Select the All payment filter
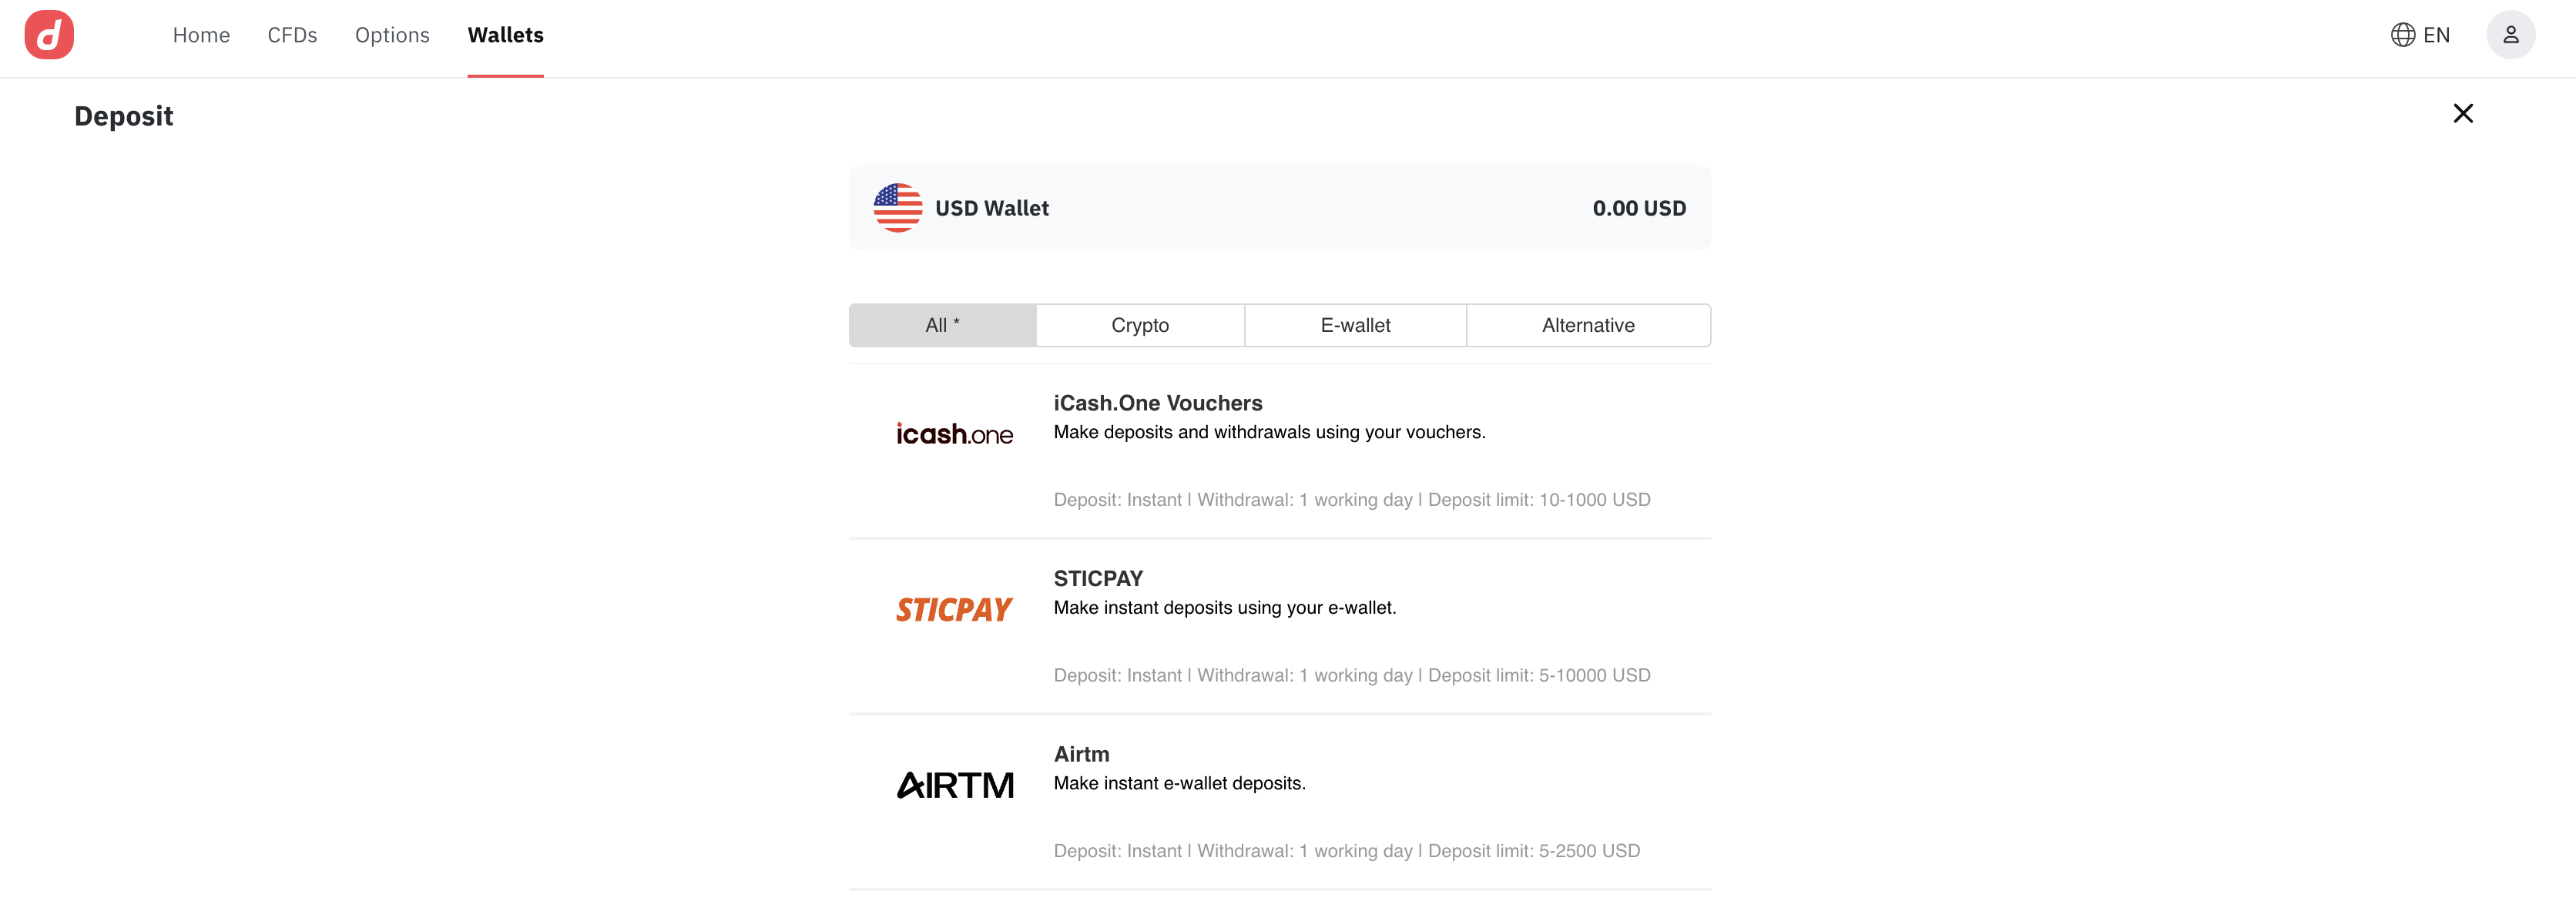 click(x=942, y=325)
